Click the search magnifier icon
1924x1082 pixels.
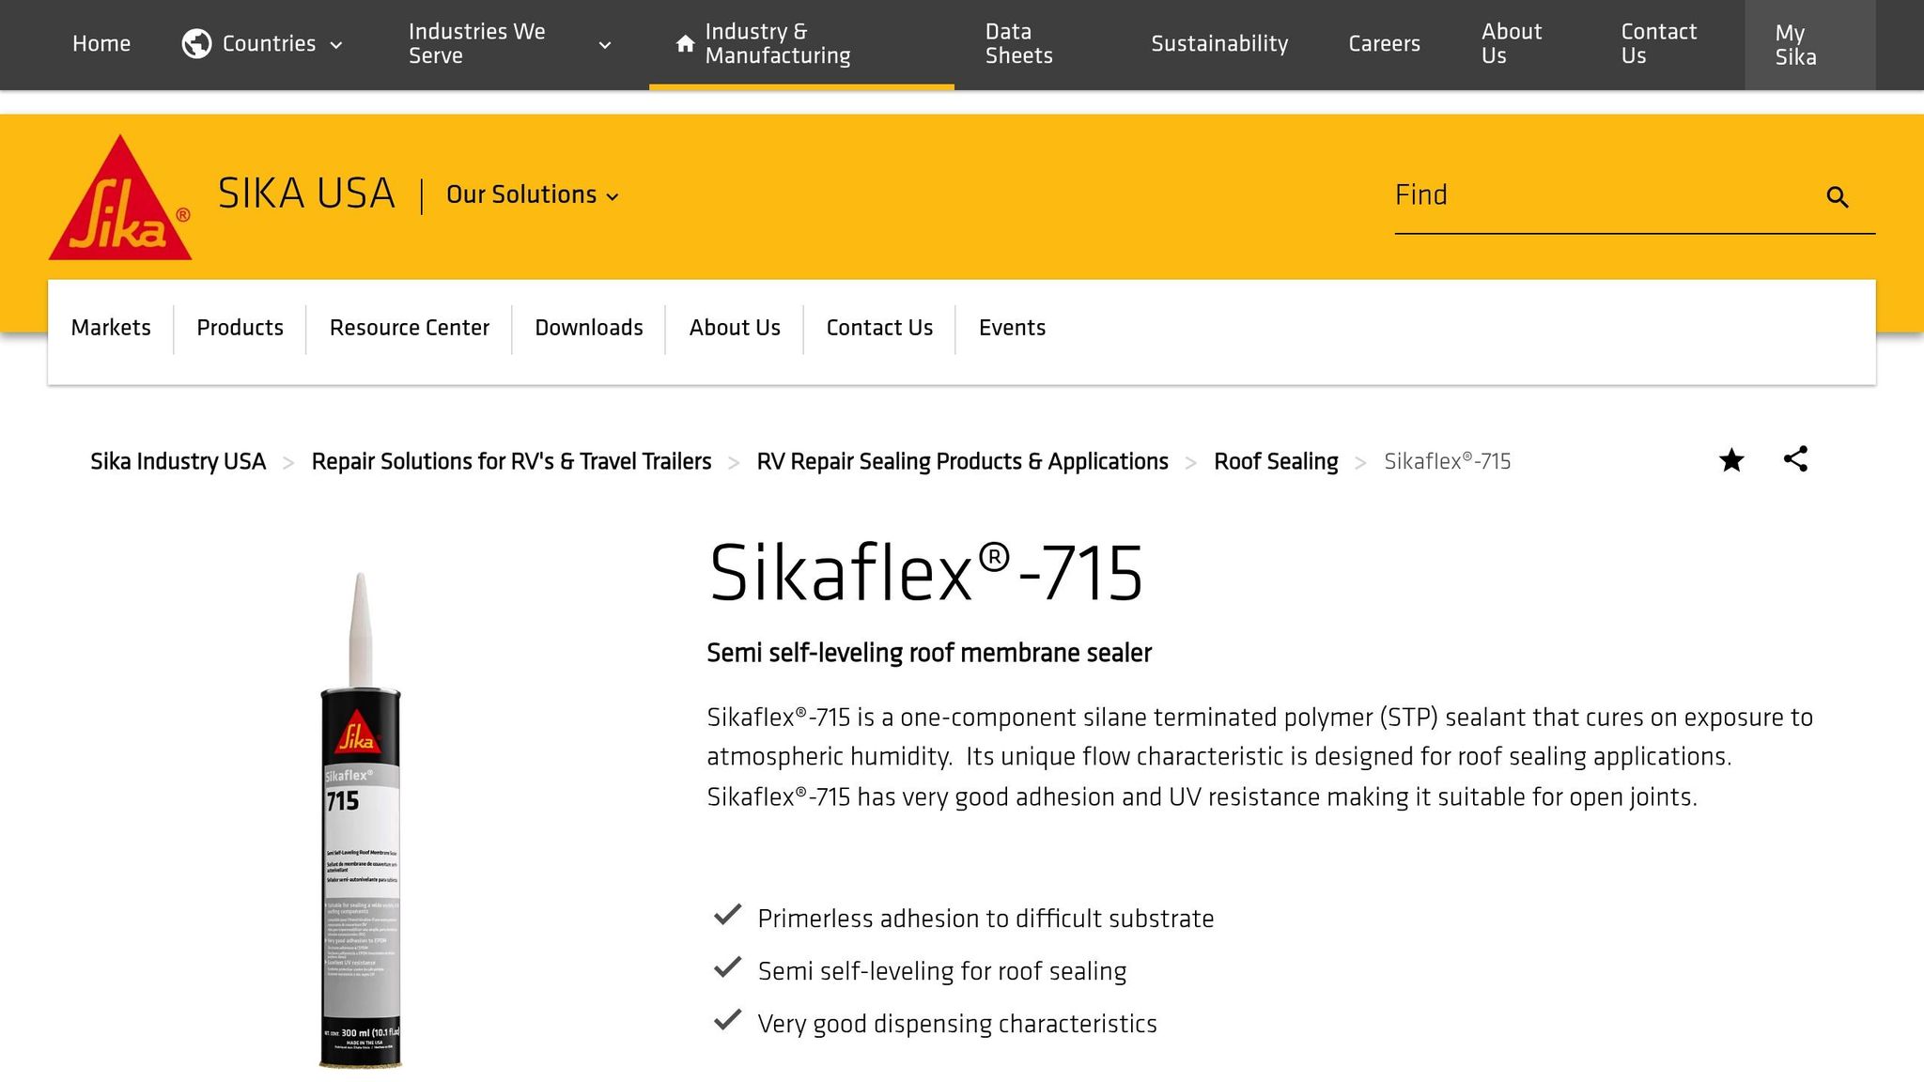pyautogui.click(x=1837, y=197)
